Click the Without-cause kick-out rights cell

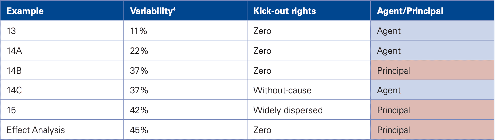[x=282, y=90]
